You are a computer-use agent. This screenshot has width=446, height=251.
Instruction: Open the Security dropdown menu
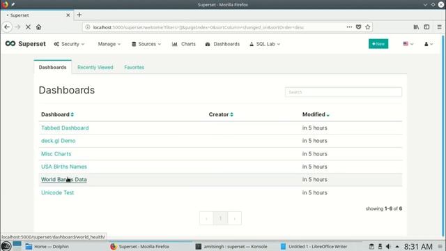click(69, 44)
